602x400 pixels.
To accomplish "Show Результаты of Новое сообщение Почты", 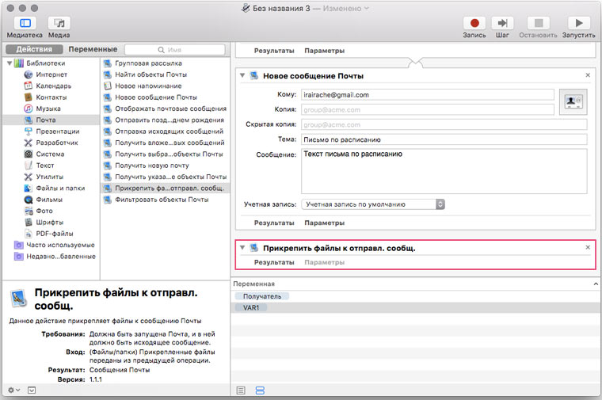I will tap(274, 223).
